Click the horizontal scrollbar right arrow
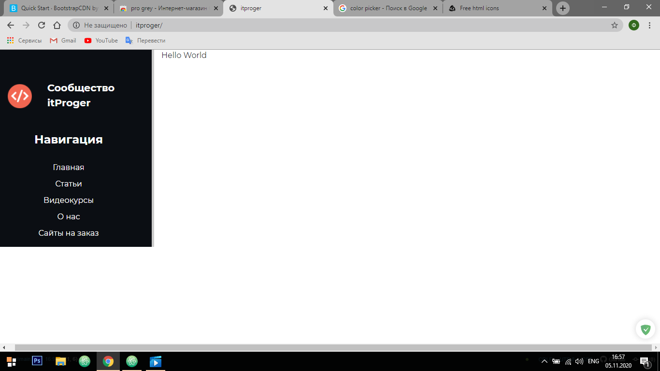Image resolution: width=660 pixels, height=371 pixels. point(656,347)
